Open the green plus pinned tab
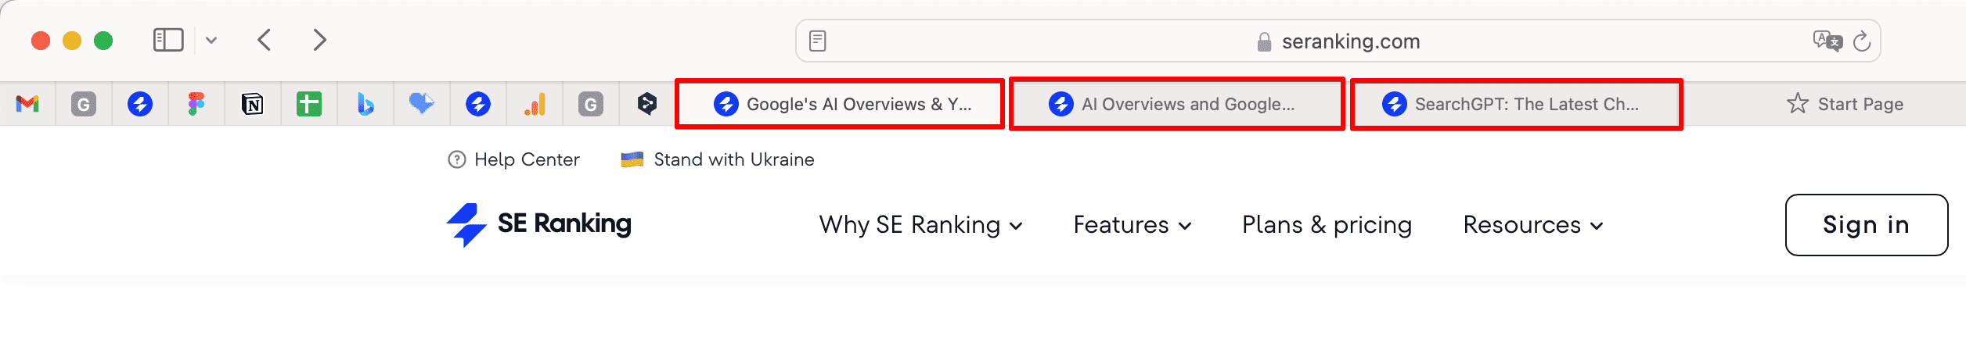The height and width of the screenshot is (343, 1966). (x=309, y=104)
